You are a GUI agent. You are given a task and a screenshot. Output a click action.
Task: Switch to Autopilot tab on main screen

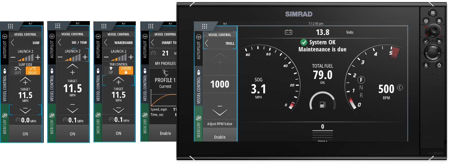pyautogui.click(x=198, y=47)
